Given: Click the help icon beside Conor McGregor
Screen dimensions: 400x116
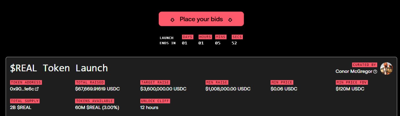Looking at the screenshot, I should click(375, 72).
